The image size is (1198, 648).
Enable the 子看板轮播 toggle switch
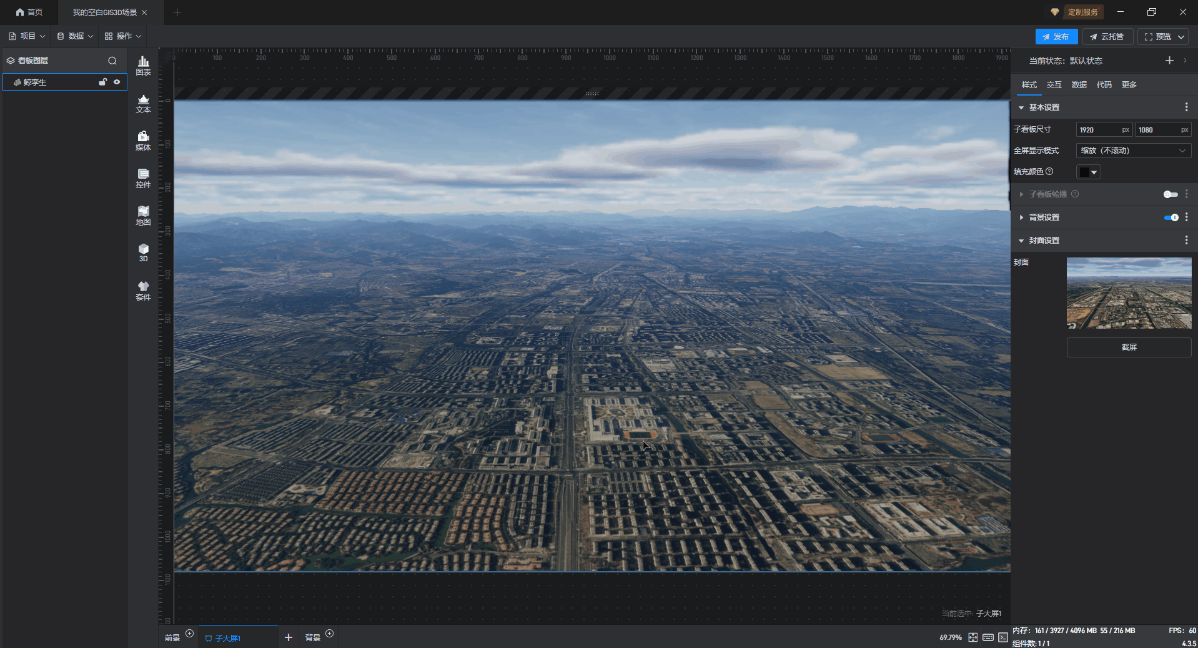tap(1170, 194)
